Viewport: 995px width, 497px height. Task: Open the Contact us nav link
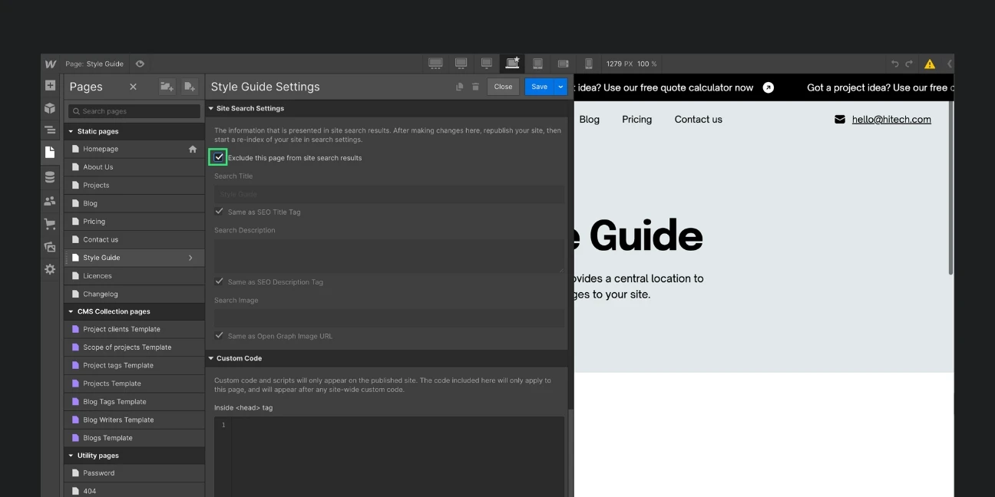[x=698, y=120]
